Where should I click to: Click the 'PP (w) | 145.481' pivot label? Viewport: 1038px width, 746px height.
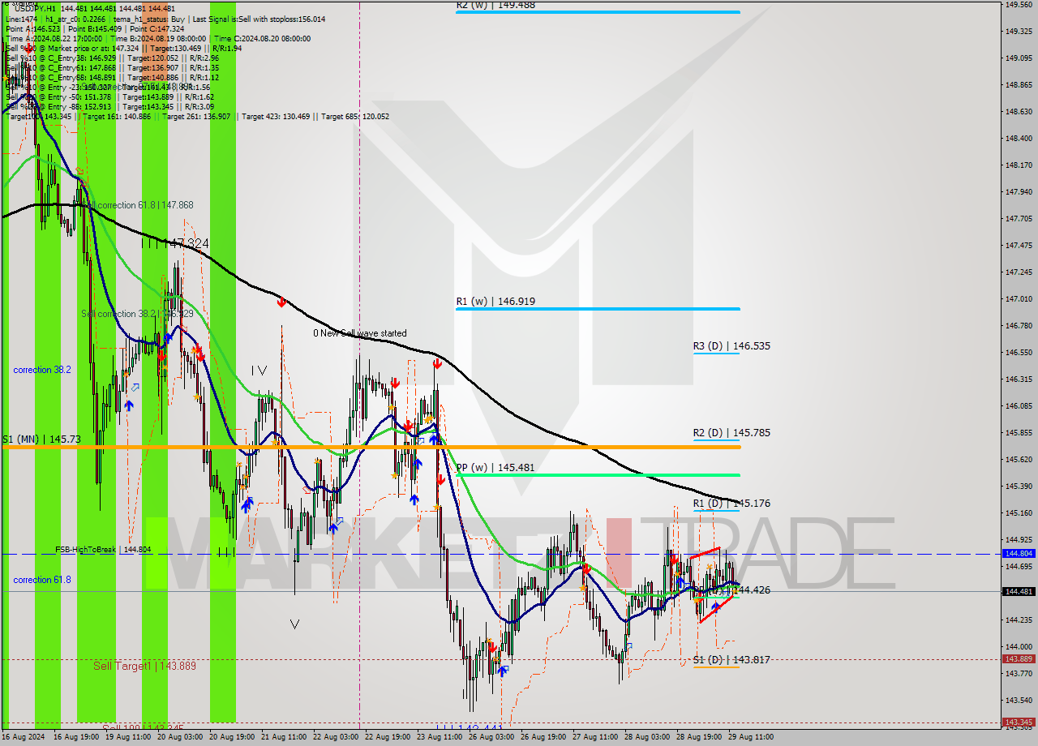click(495, 468)
